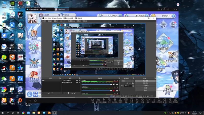Click MuMu screenshot crop icon
The image size is (204, 115).
click(154, 100)
